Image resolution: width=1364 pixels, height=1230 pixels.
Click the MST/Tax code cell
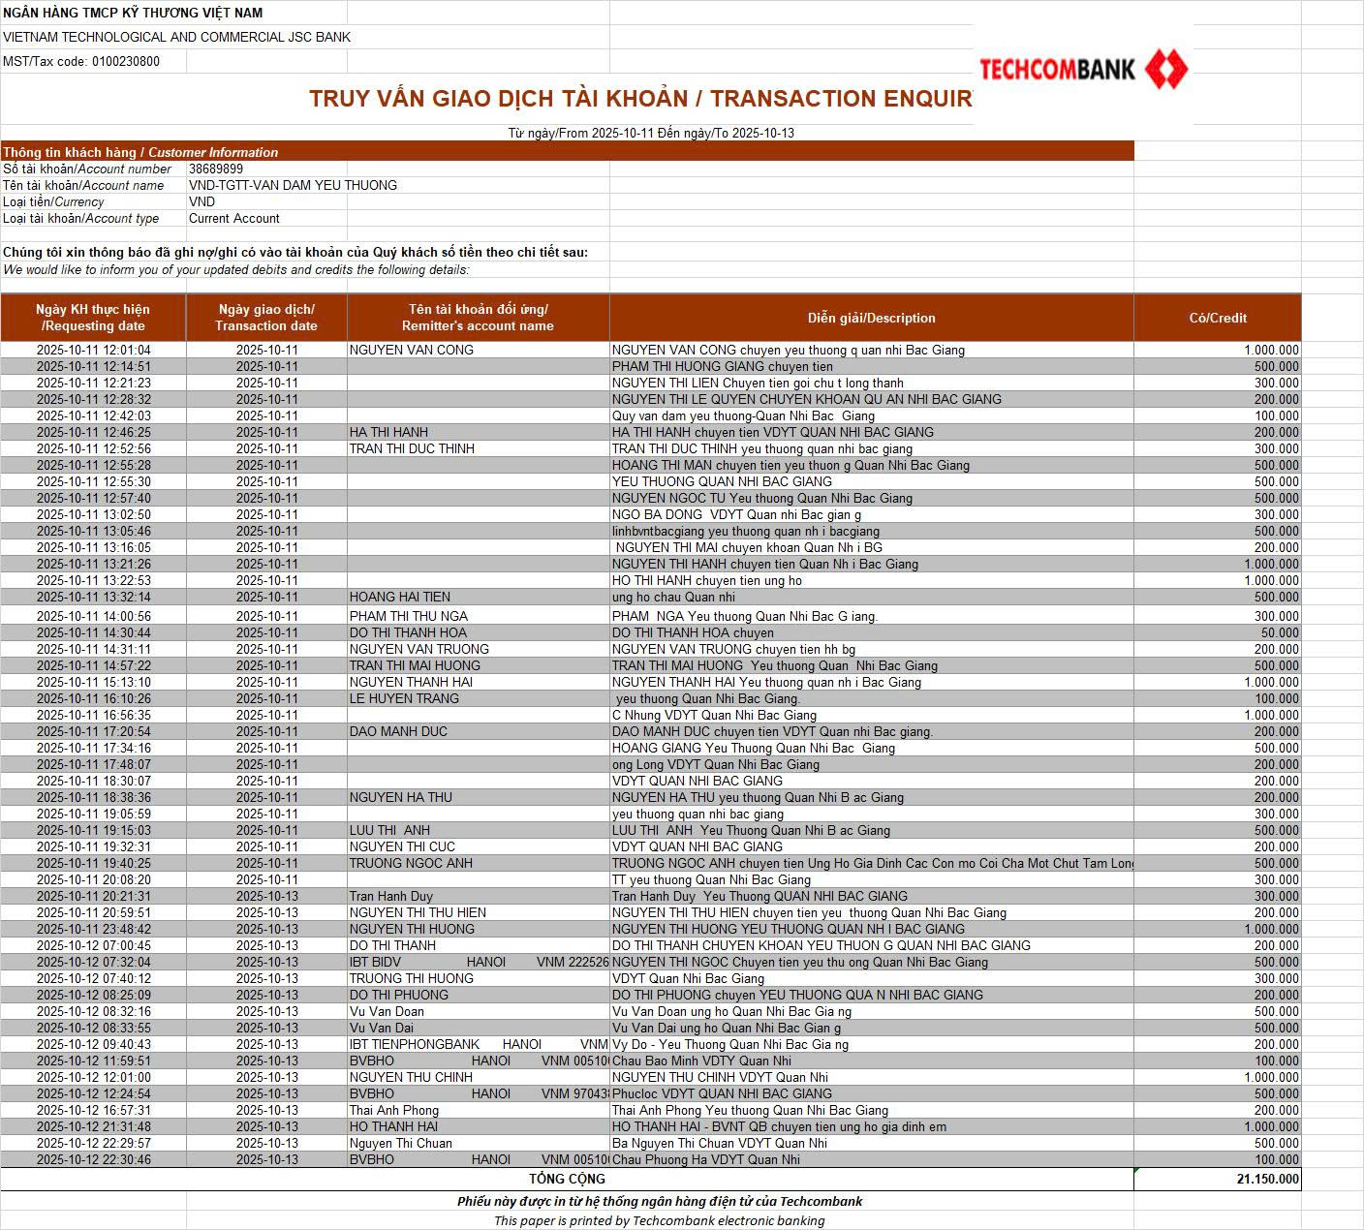click(x=81, y=61)
